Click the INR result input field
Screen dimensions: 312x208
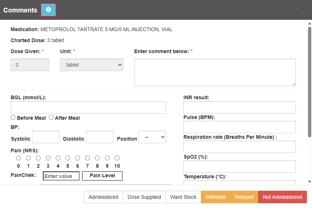click(x=239, y=107)
